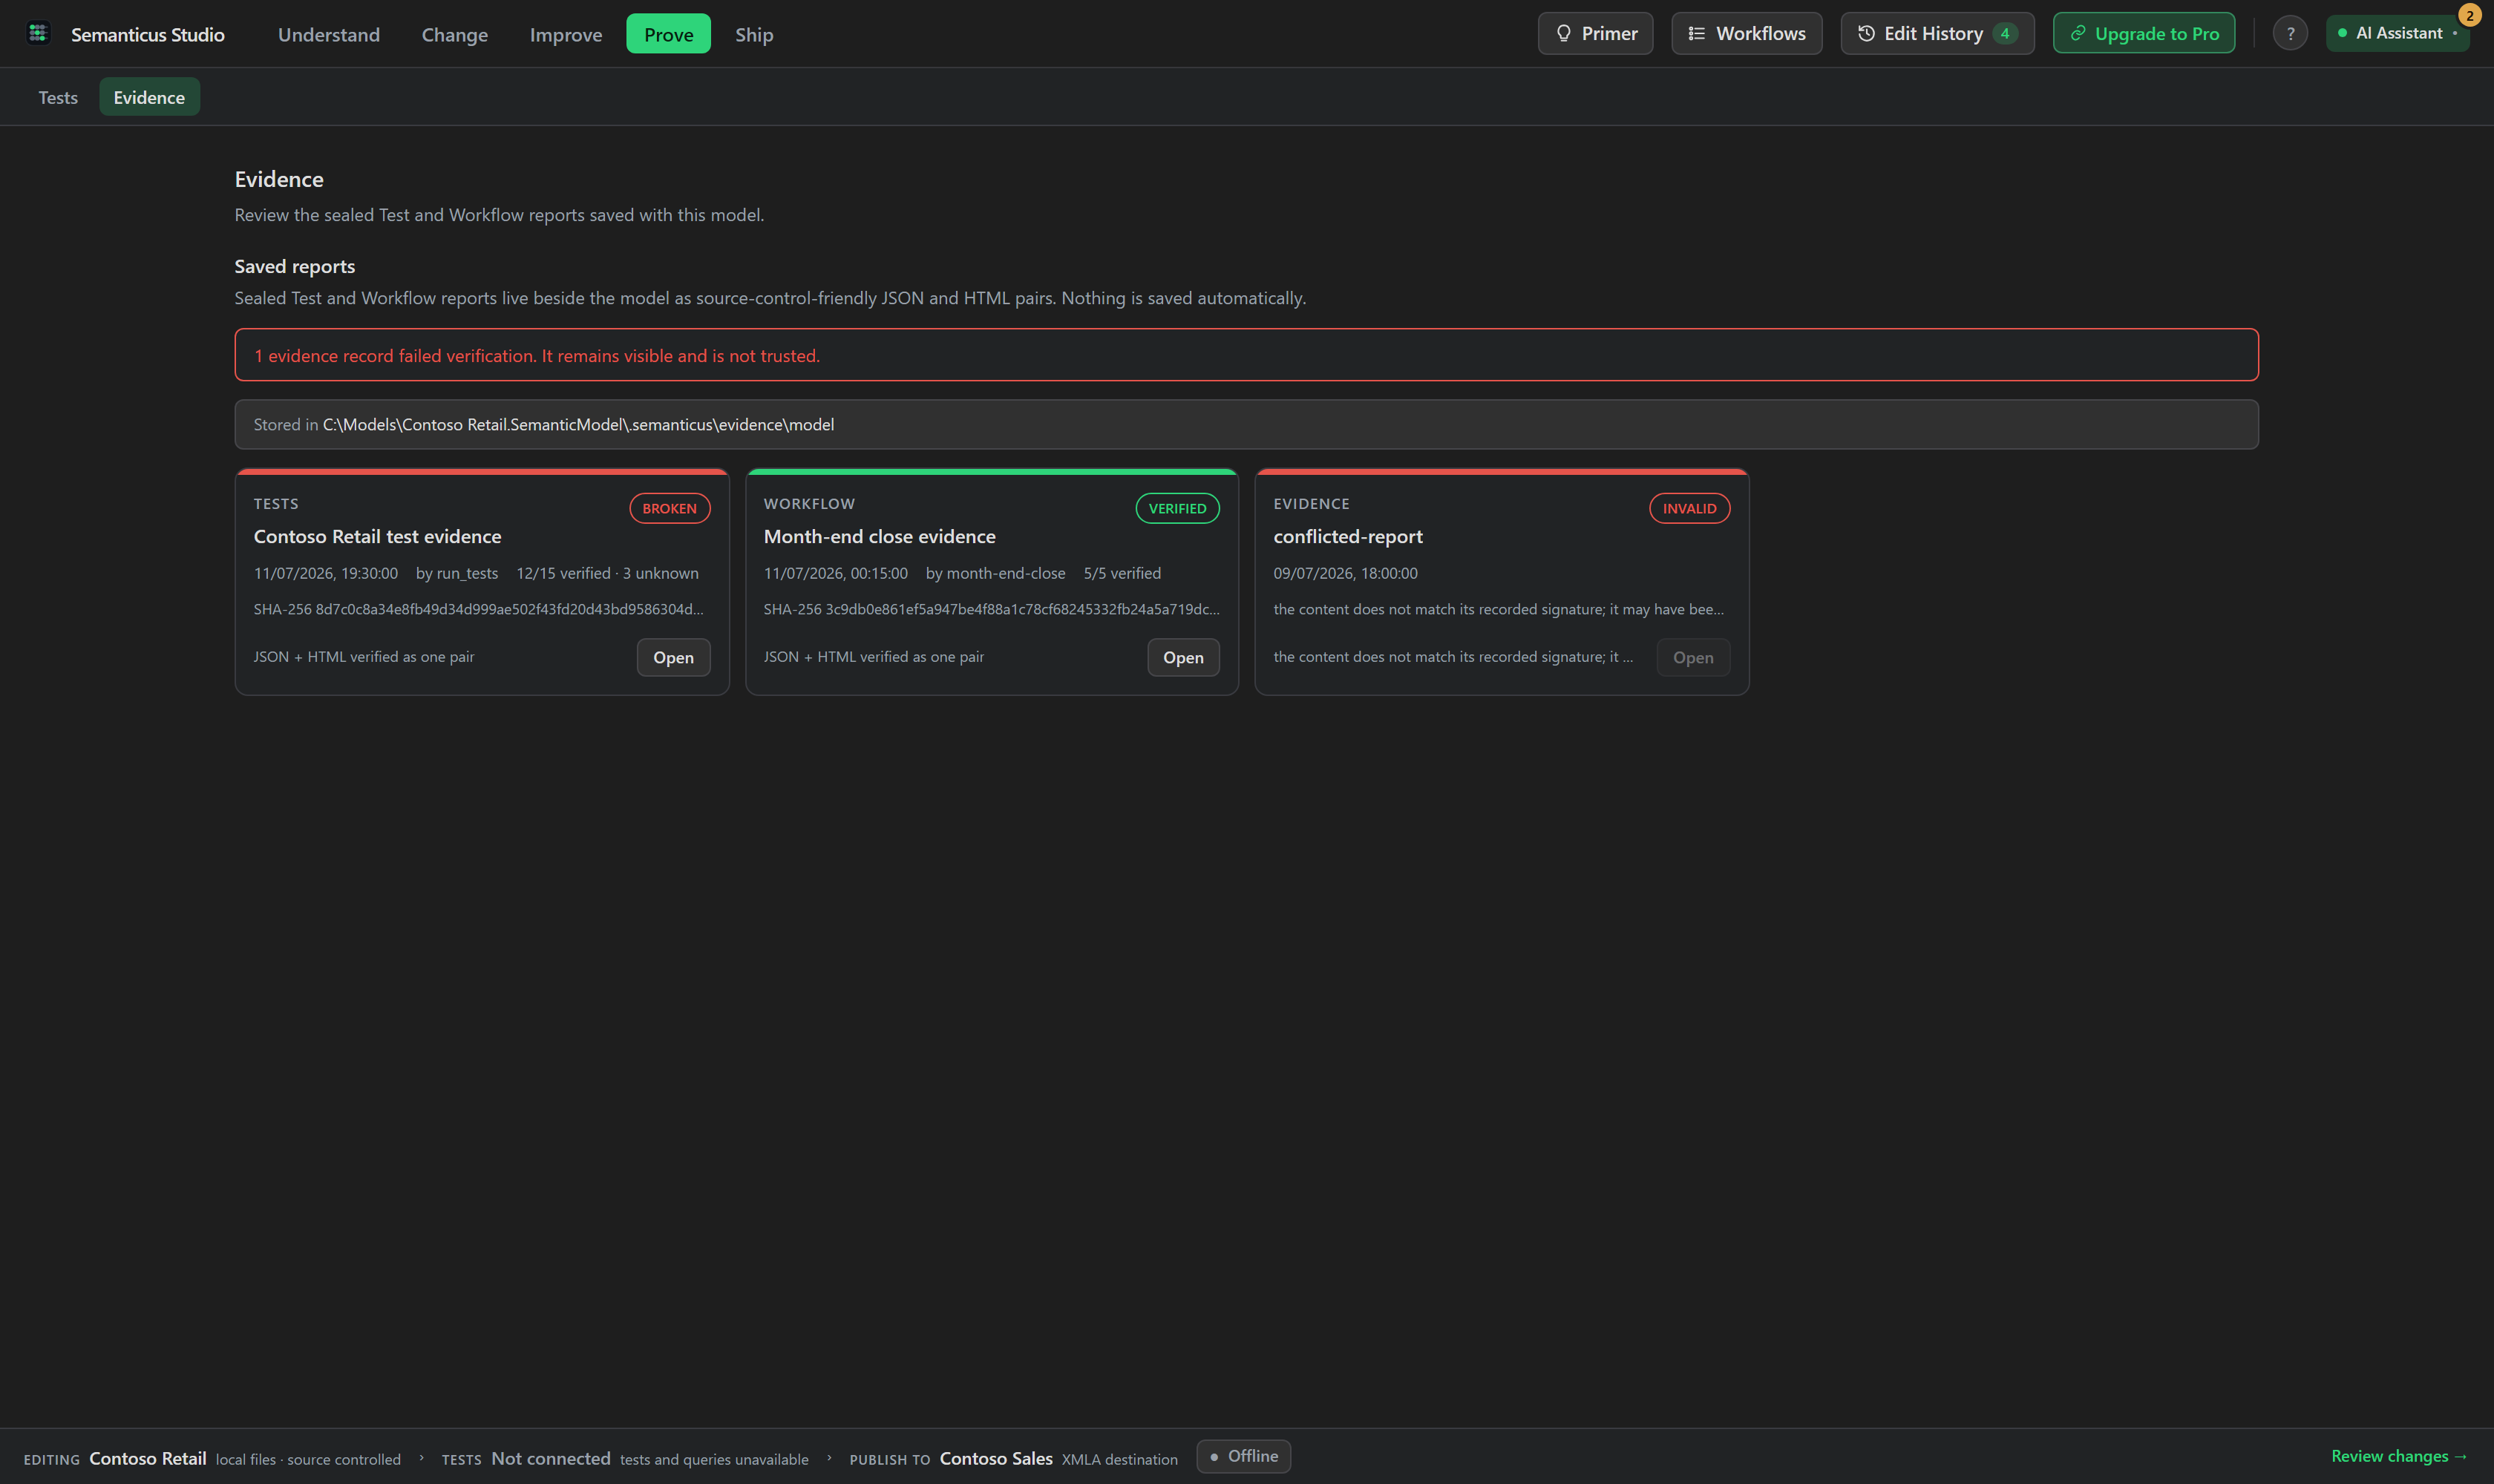This screenshot has width=2494, height=1484.
Task: Click the lightbulb icon on Primer
Action: pos(1564,33)
